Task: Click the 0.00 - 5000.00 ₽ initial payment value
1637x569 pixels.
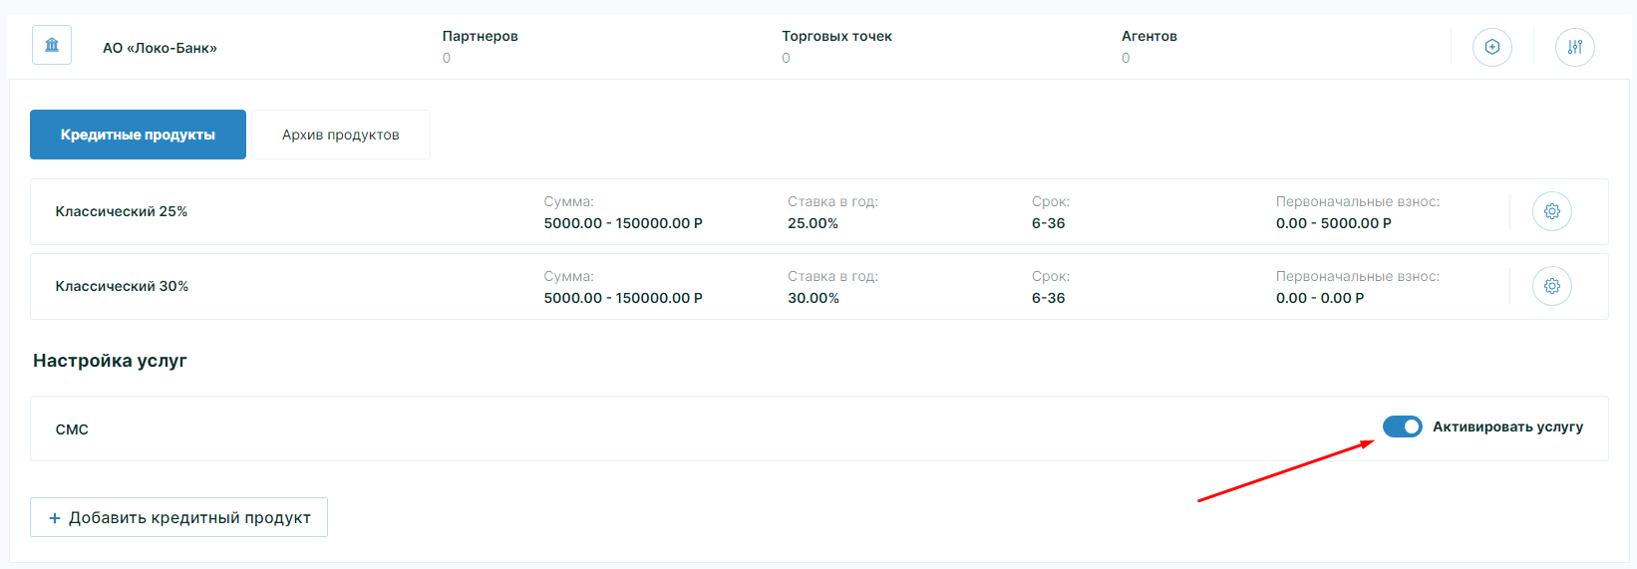Action: pyautogui.click(x=1333, y=223)
